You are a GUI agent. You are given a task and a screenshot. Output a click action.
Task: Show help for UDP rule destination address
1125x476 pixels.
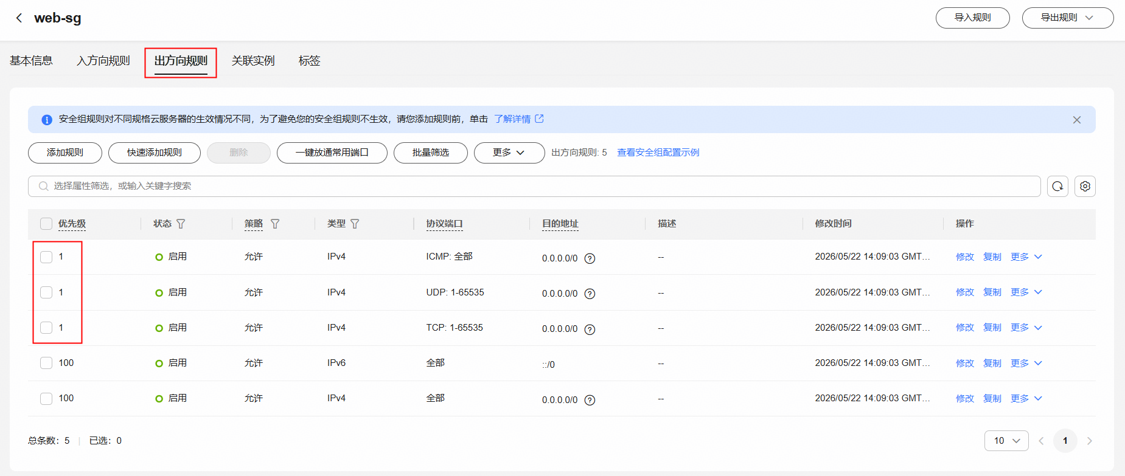590,294
